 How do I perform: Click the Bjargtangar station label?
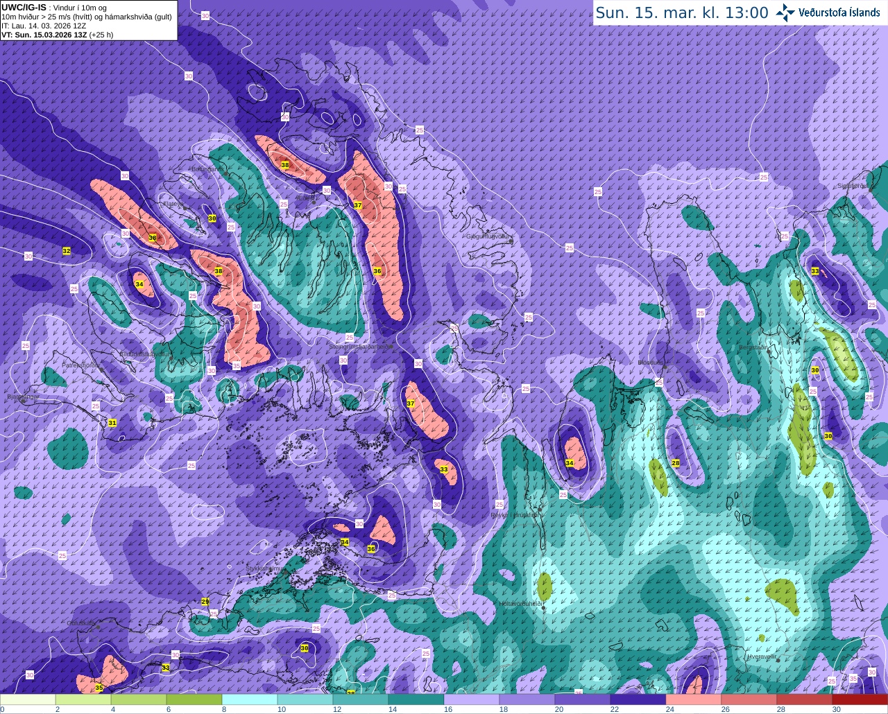[x=22, y=397]
